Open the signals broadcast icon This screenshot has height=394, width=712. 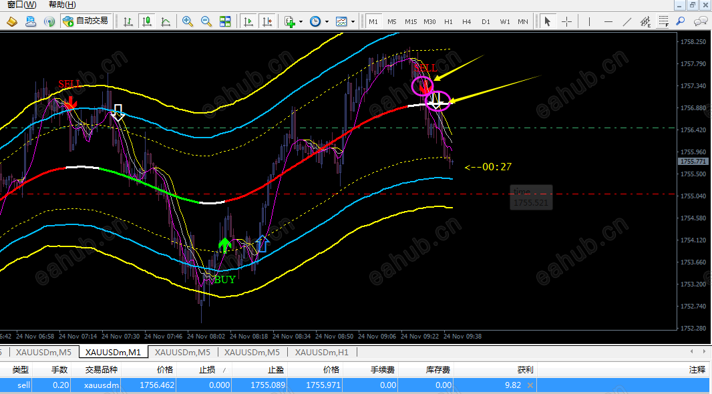click(49, 21)
